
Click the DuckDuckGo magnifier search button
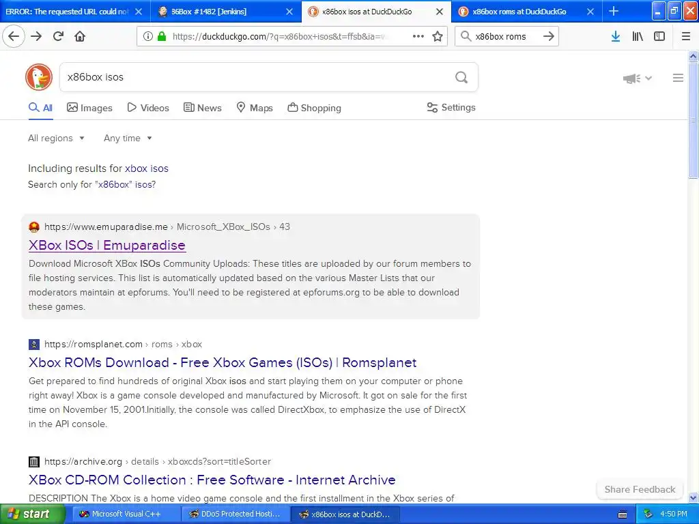pos(461,77)
